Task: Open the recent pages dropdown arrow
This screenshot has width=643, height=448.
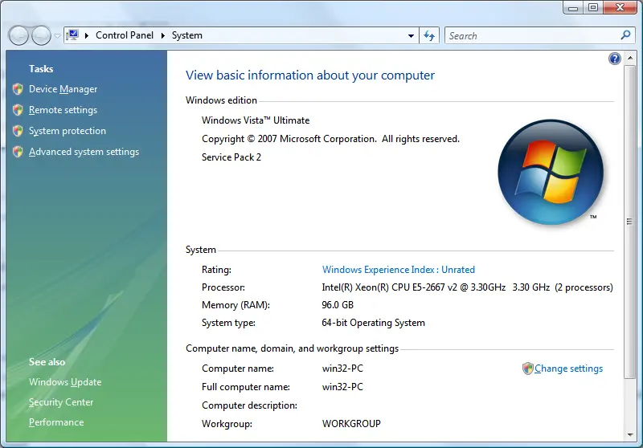Action: pyautogui.click(x=57, y=35)
